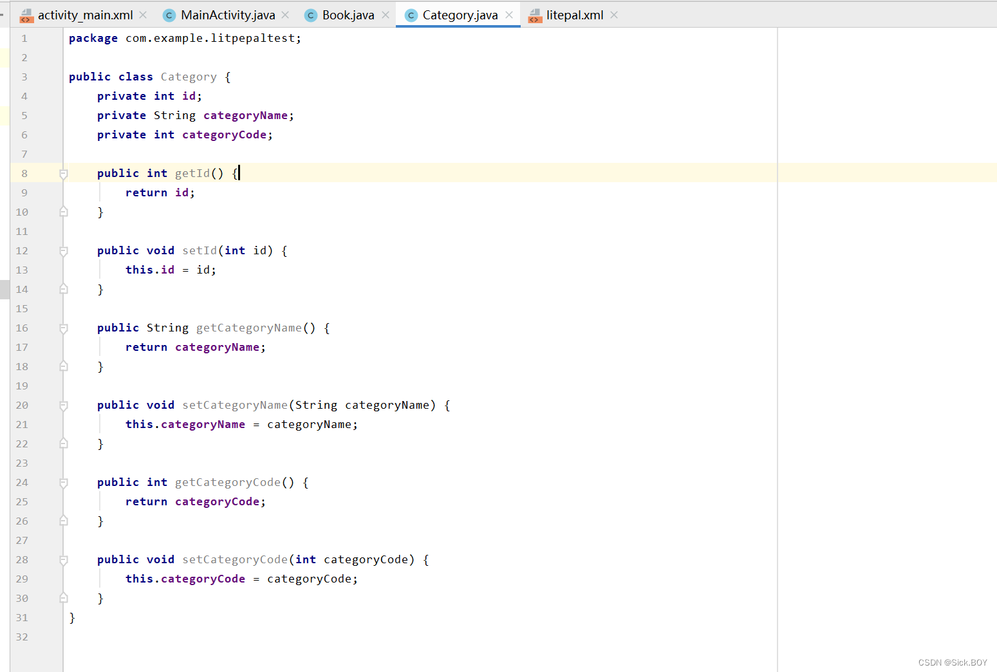Click the categoryName field declaration on line 5
The image size is (997, 672).
pos(245,115)
